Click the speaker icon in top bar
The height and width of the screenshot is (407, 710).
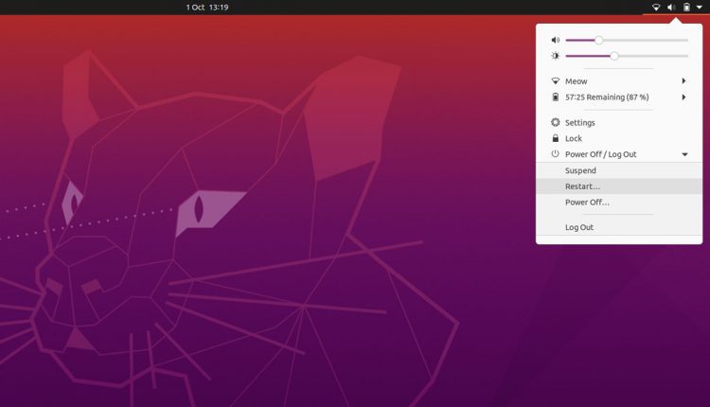[671, 8]
